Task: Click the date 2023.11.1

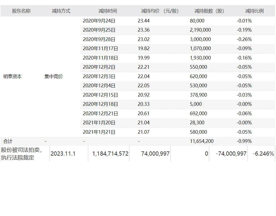Action: pyautogui.click(x=63, y=154)
